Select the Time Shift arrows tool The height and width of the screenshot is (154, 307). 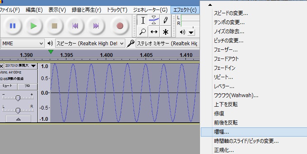click(154, 32)
